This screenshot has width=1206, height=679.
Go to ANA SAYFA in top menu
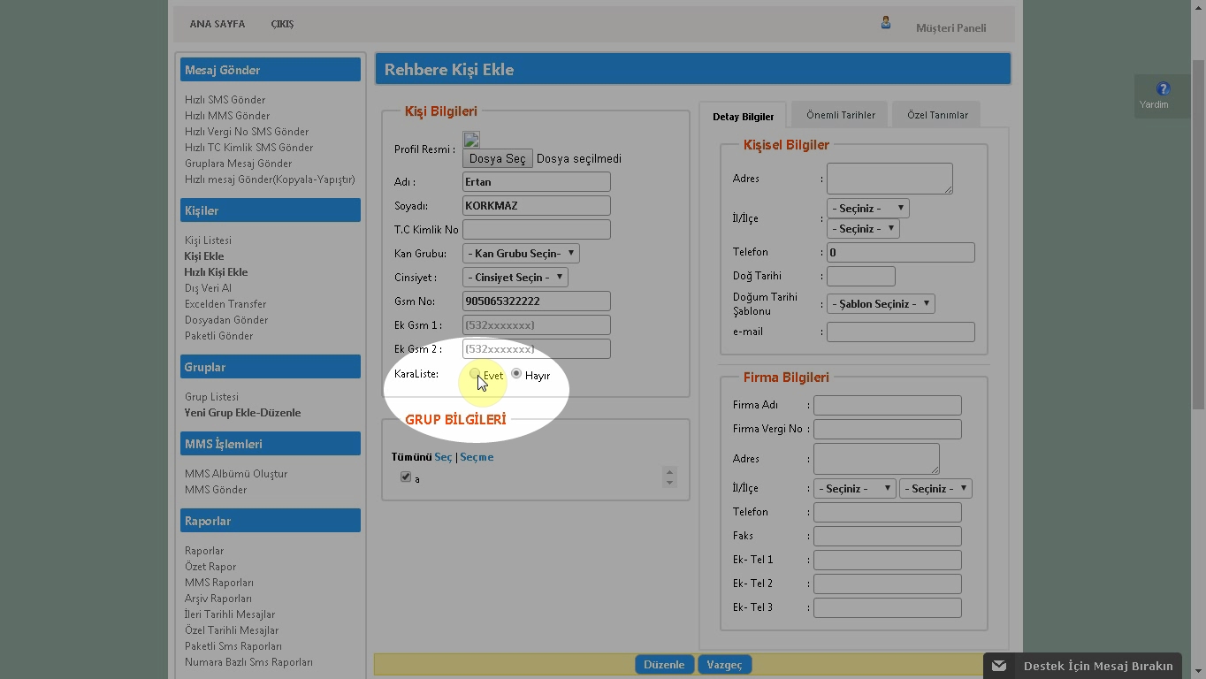coord(217,24)
